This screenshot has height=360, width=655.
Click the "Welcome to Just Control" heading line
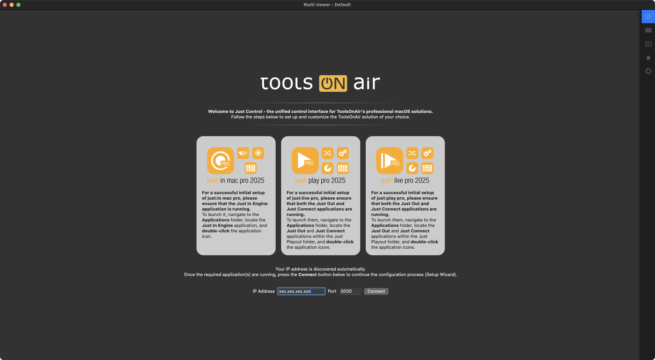click(320, 112)
